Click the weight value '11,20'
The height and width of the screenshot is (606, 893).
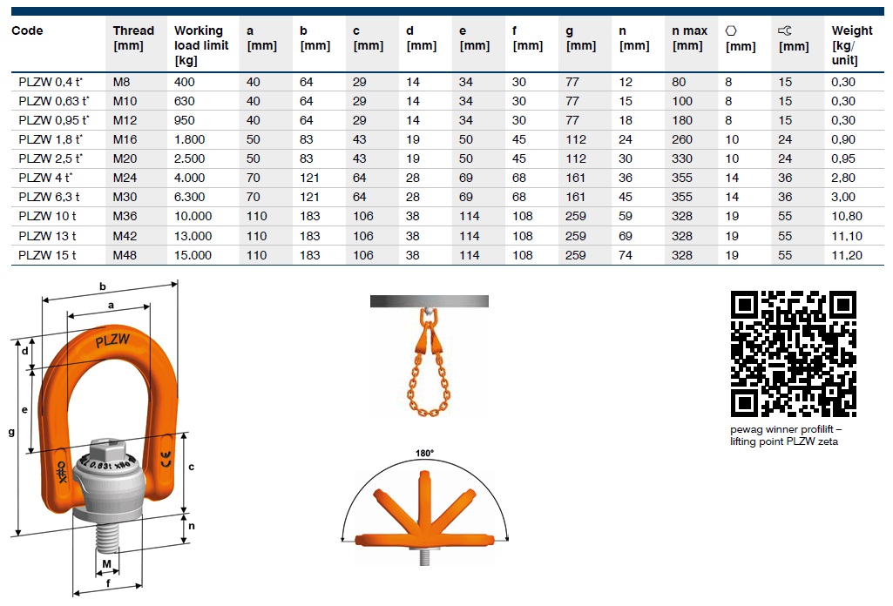(847, 255)
